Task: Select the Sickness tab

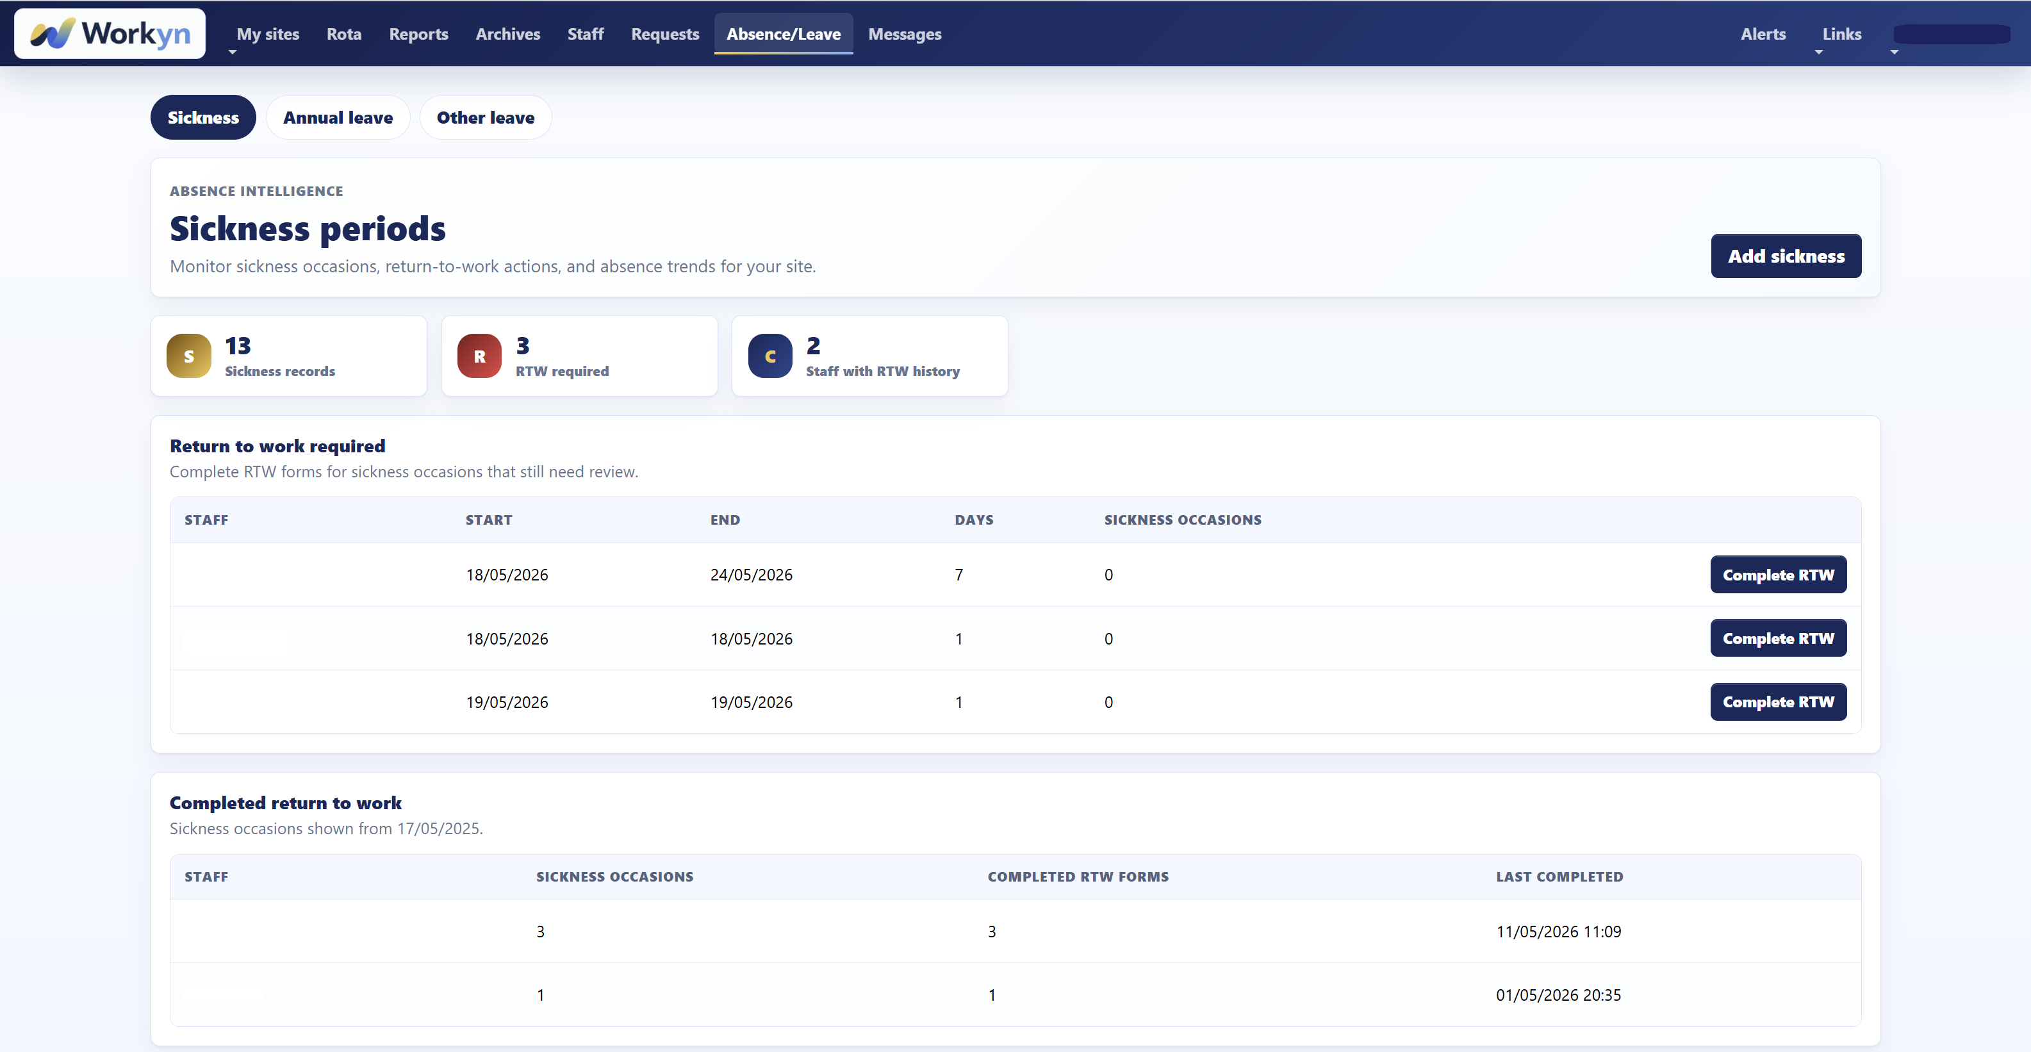Action: 202,117
